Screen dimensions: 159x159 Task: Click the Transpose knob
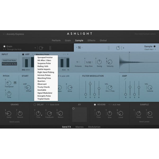(x=9, y=83)
